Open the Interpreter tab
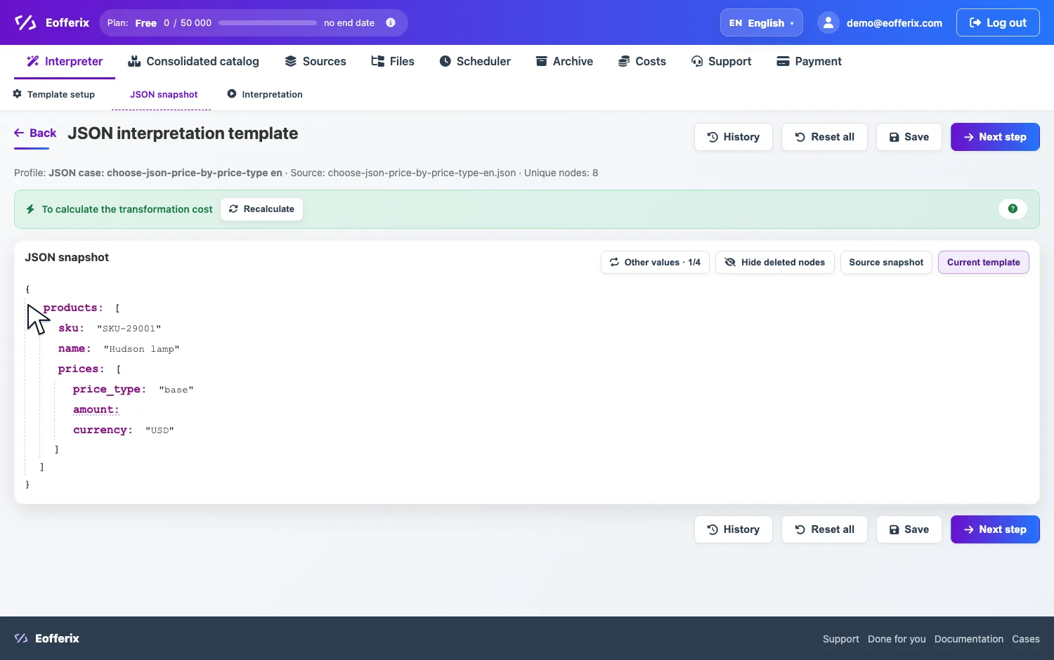The width and height of the screenshot is (1054, 660). click(65, 62)
